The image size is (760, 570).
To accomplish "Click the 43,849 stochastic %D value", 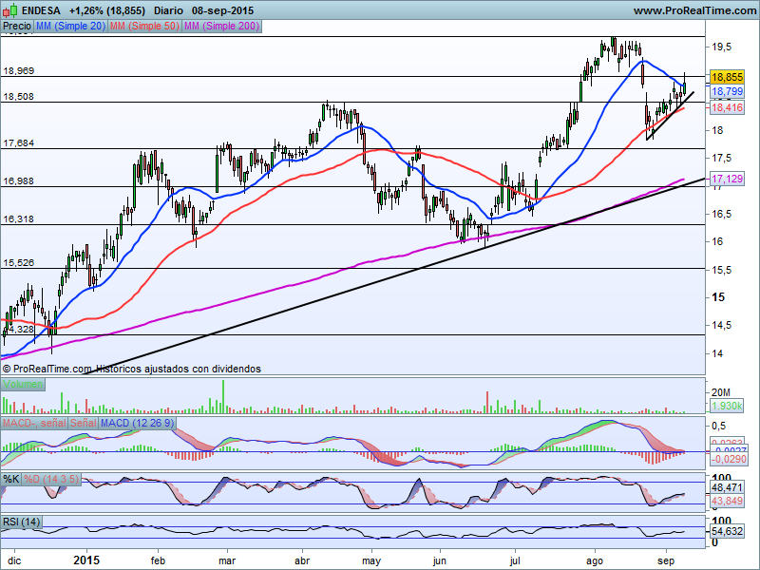I will (727, 501).
